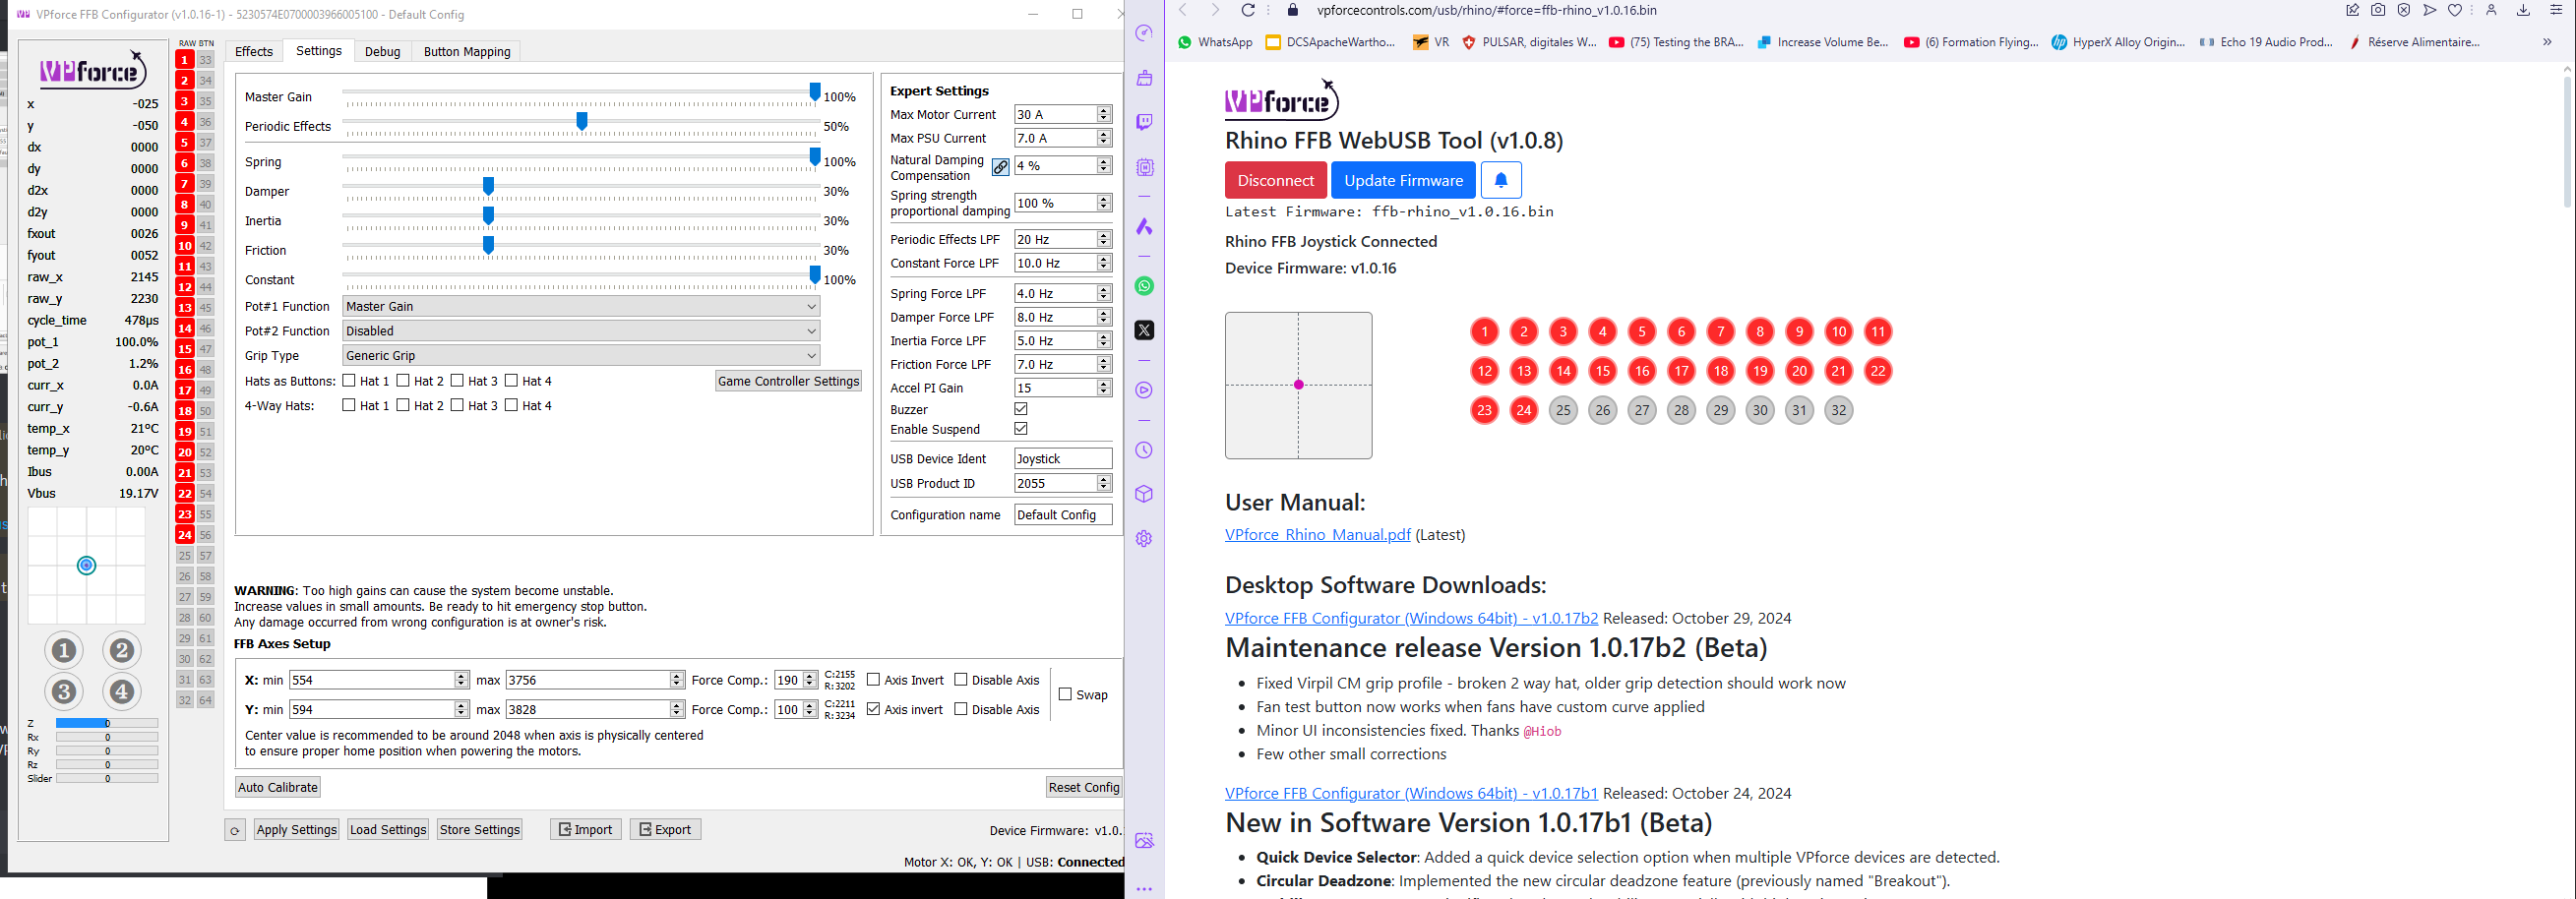Open the Grip Type dropdown

pos(581,356)
